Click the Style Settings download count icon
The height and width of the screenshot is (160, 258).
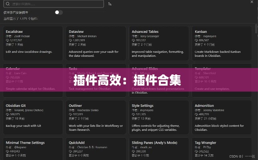(133, 114)
